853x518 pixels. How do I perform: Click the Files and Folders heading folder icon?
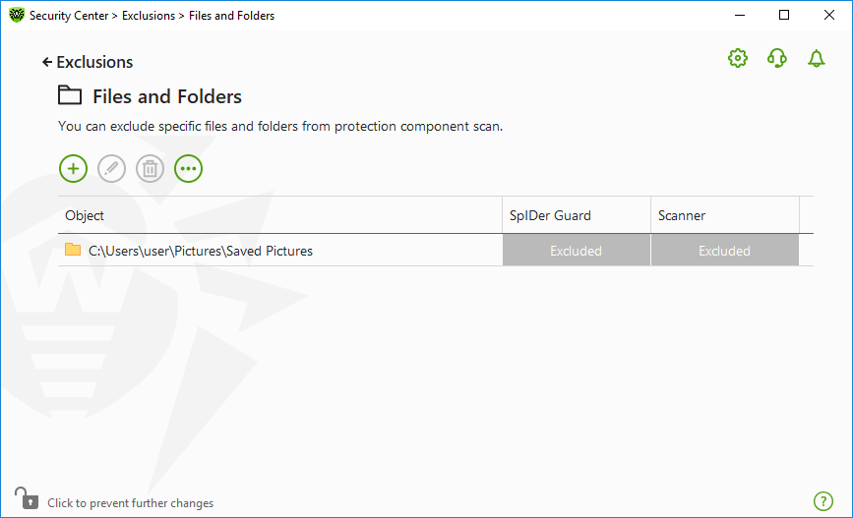70,95
